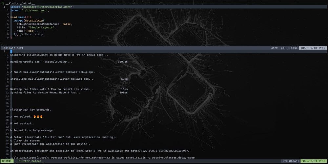Screen dimensions: 328x164
Task: Click the '// MaterialApp' closing comment
Action: click(31, 34)
